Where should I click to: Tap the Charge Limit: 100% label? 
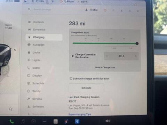click(x=80, y=33)
